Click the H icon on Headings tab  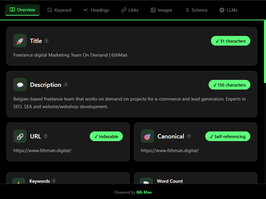(86, 10)
